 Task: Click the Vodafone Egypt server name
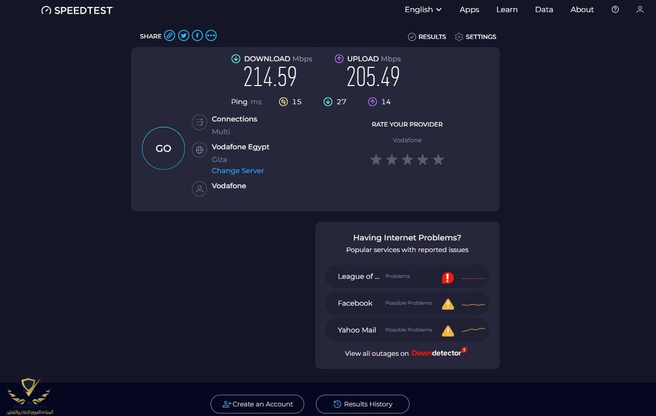[x=240, y=147]
